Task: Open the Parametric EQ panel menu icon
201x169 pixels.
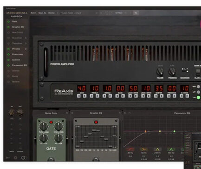Action: 125,113
